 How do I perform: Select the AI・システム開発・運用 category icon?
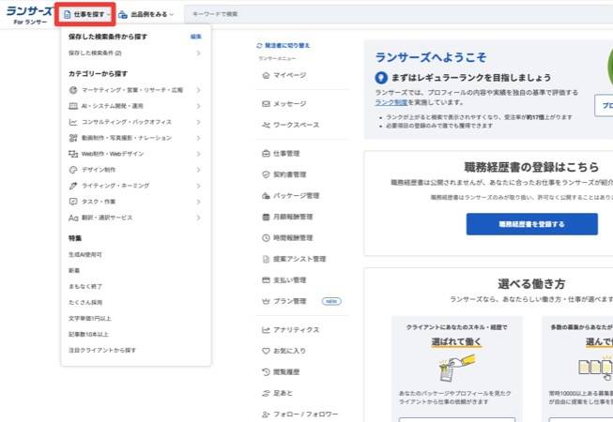tap(73, 106)
